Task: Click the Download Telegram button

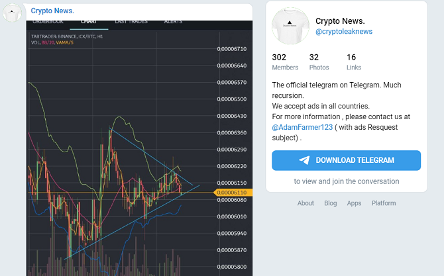Action: point(347,160)
